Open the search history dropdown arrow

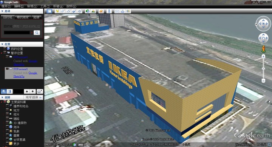[31, 32]
